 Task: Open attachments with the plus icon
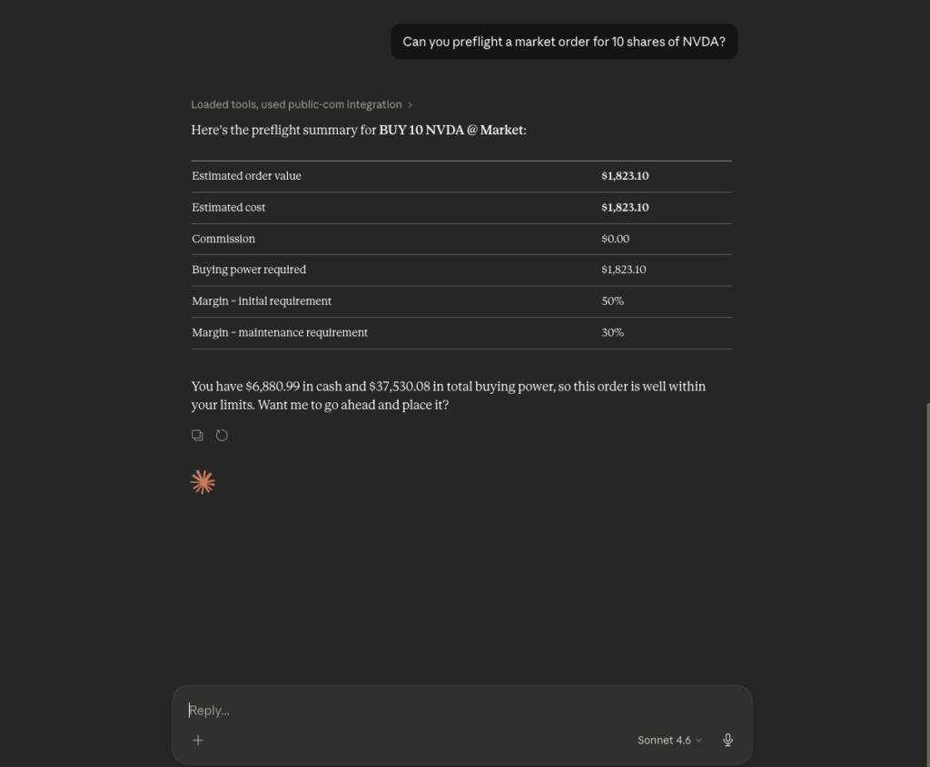tap(198, 740)
